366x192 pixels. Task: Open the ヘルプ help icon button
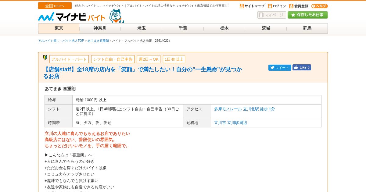click(x=320, y=6)
